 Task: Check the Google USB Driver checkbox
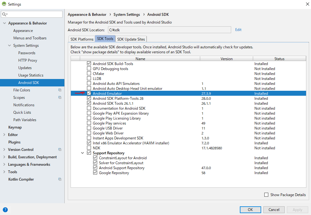click(89, 128)
